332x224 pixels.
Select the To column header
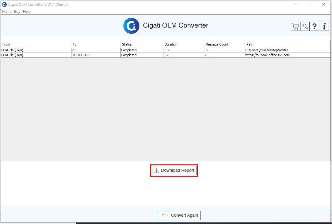coord(96,44)
